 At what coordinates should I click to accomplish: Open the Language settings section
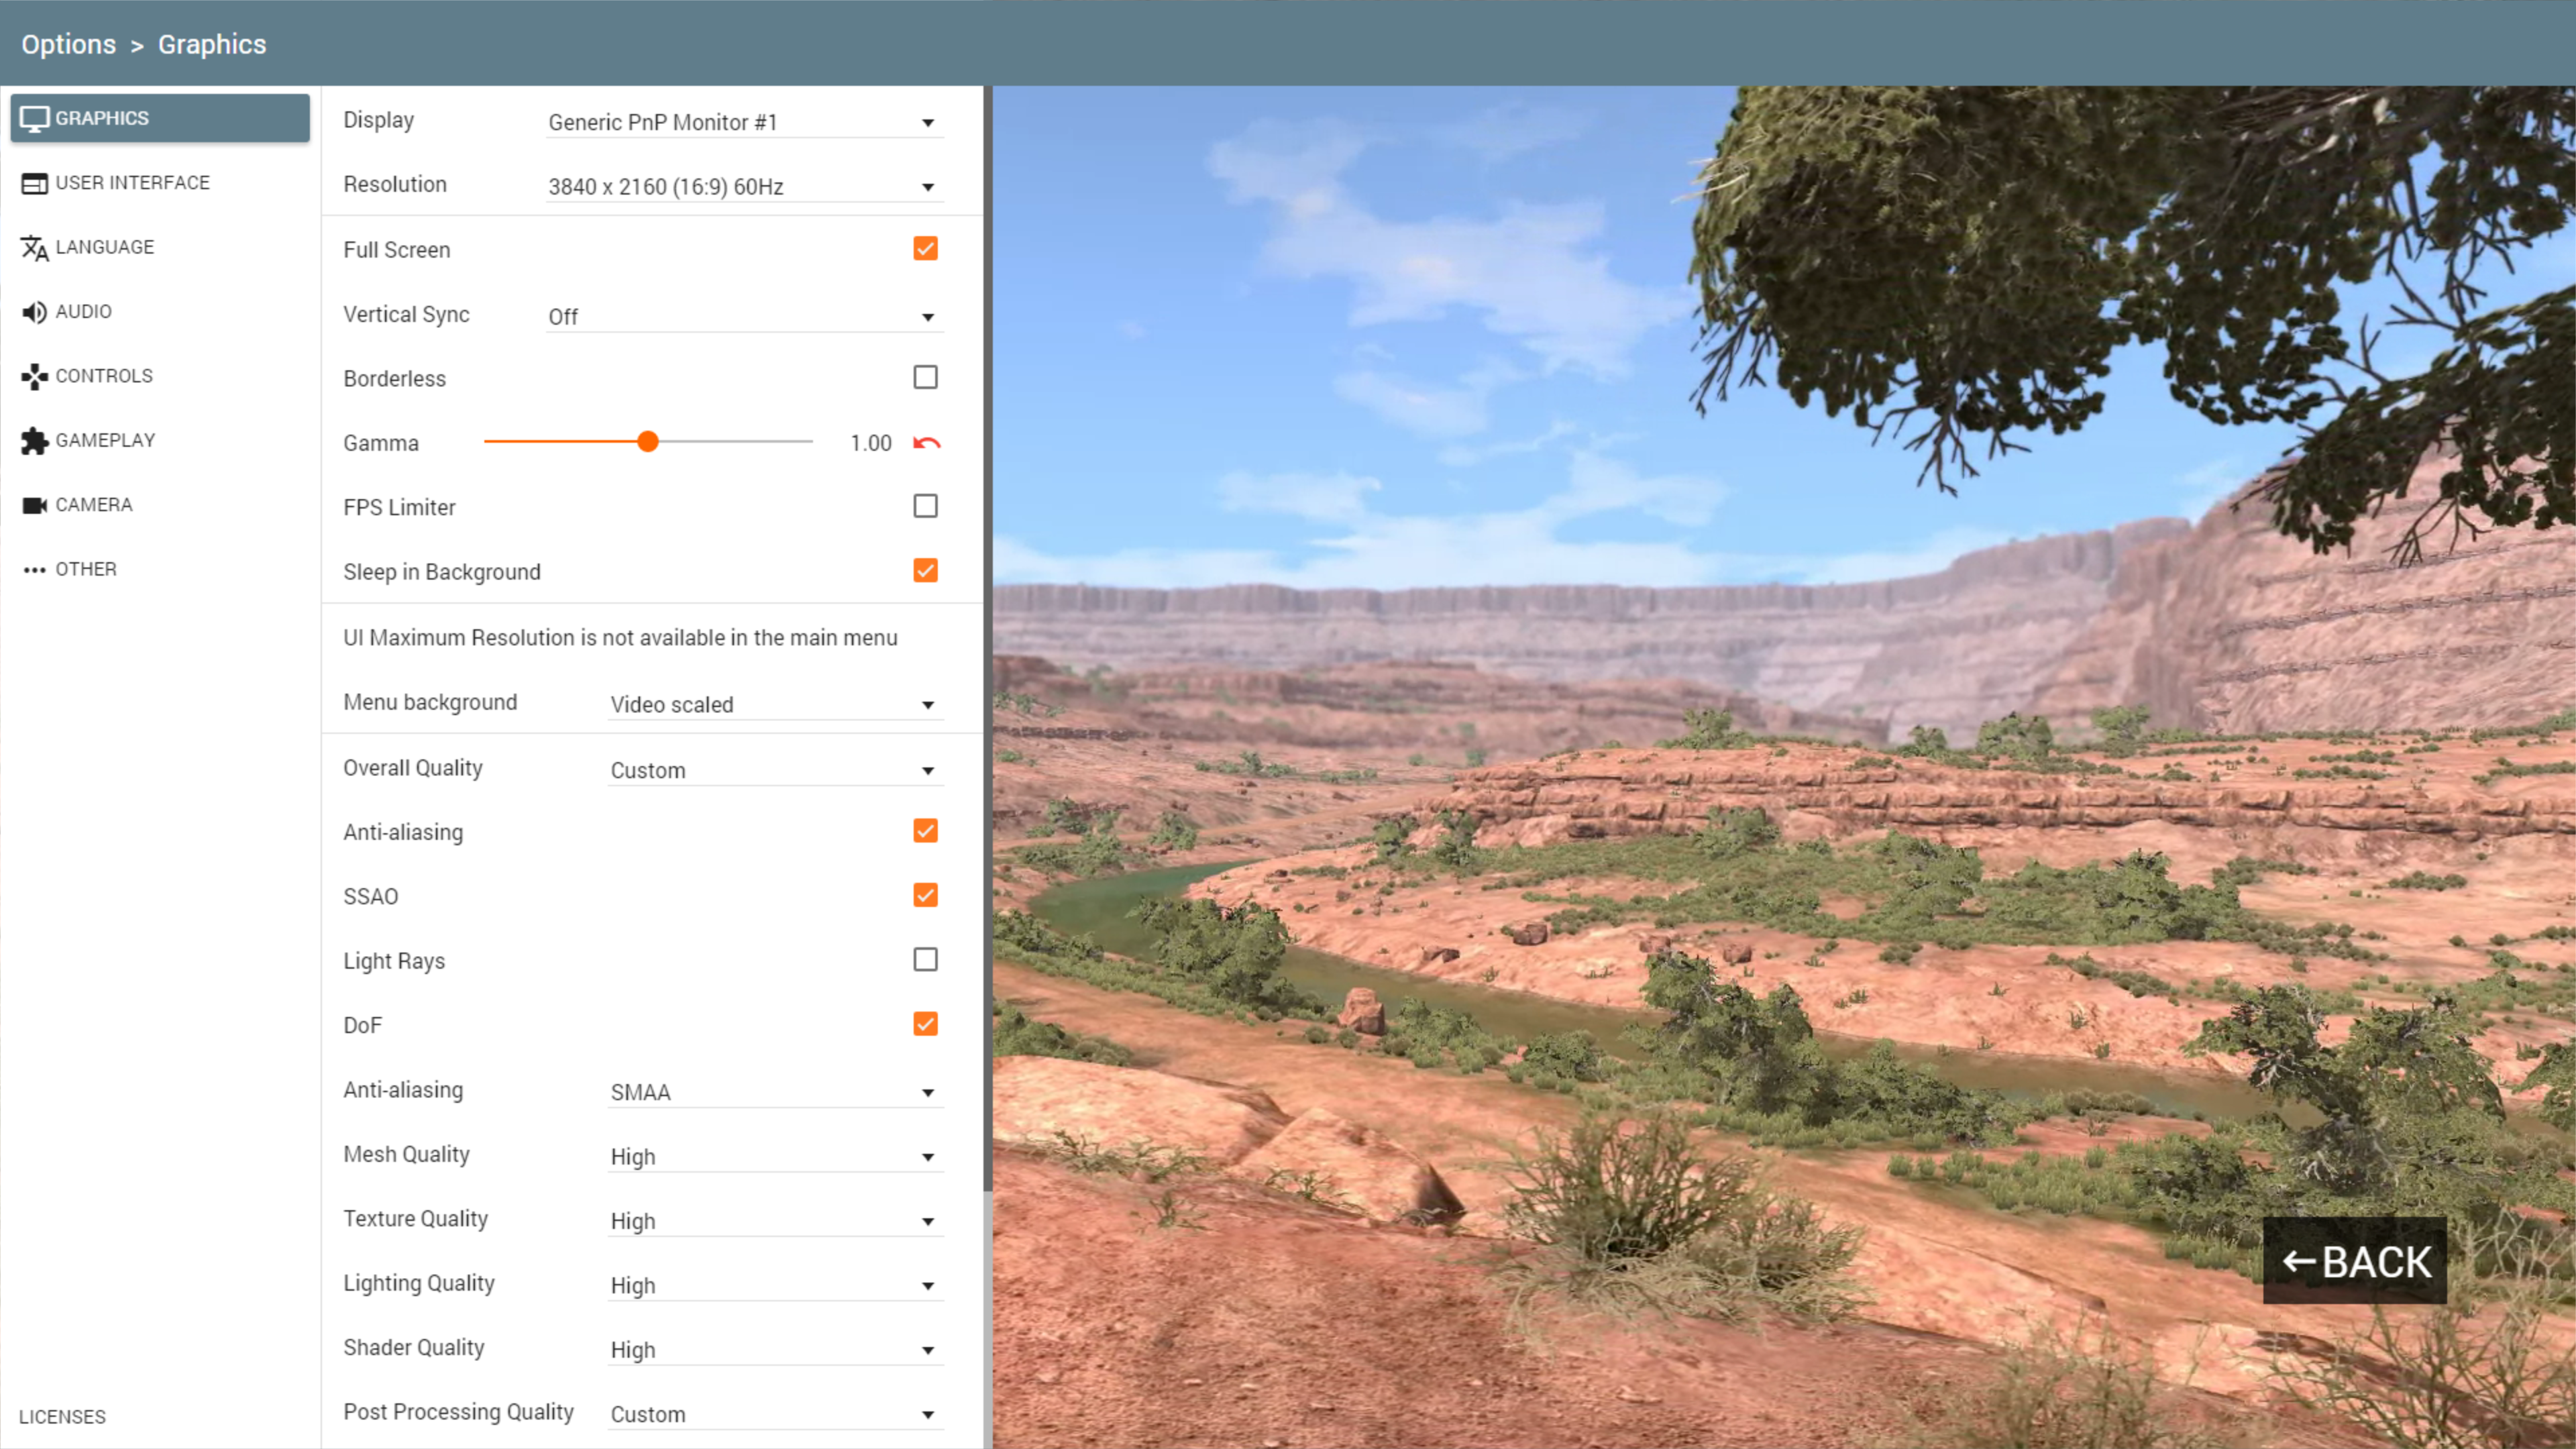(160, 247)
